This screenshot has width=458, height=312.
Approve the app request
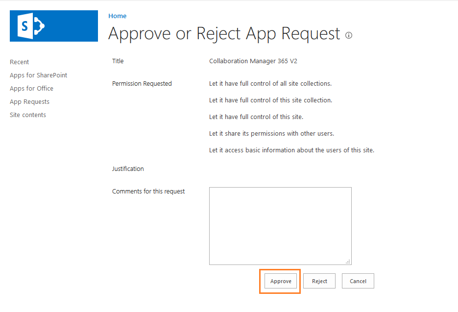(x=281, y=281)
